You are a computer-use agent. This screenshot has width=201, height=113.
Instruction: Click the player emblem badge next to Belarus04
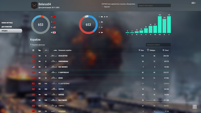click(34, 5)
